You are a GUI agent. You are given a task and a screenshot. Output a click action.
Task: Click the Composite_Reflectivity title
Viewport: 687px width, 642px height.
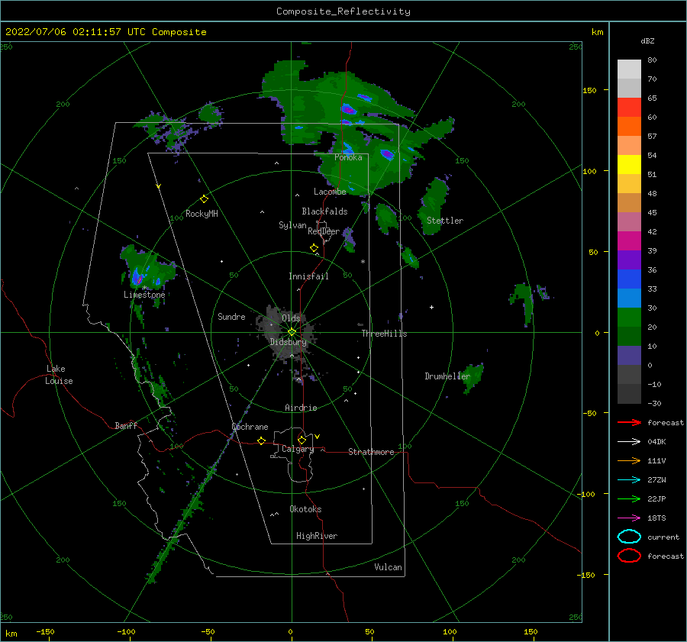(x=343, y=11)
